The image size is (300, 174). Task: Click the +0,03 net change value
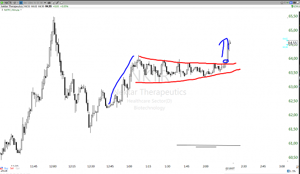(x=56, y=6)
